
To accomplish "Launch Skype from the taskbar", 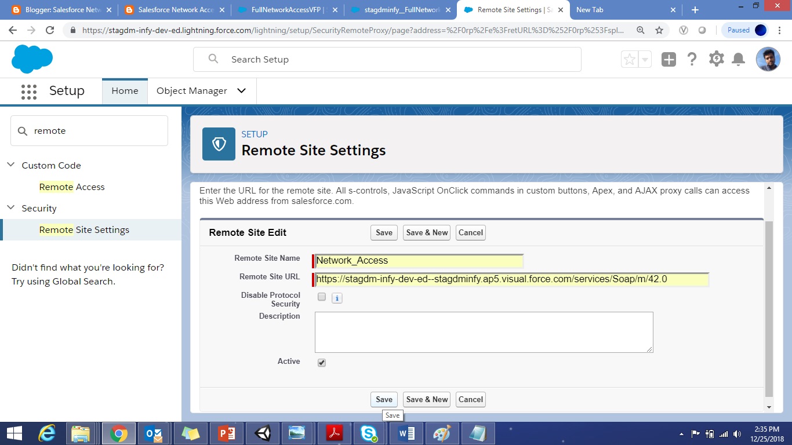I will [369, 433].
